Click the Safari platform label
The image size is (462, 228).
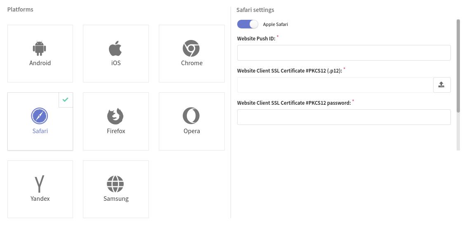click(40, 131)
